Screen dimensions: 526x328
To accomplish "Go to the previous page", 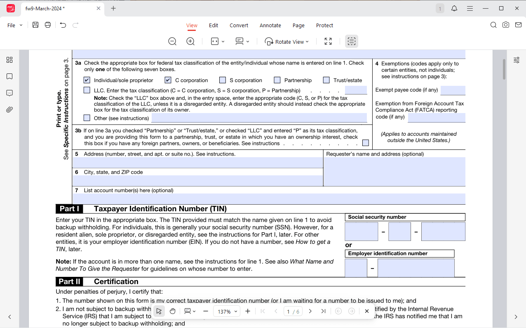I will (x=276, y=311).
